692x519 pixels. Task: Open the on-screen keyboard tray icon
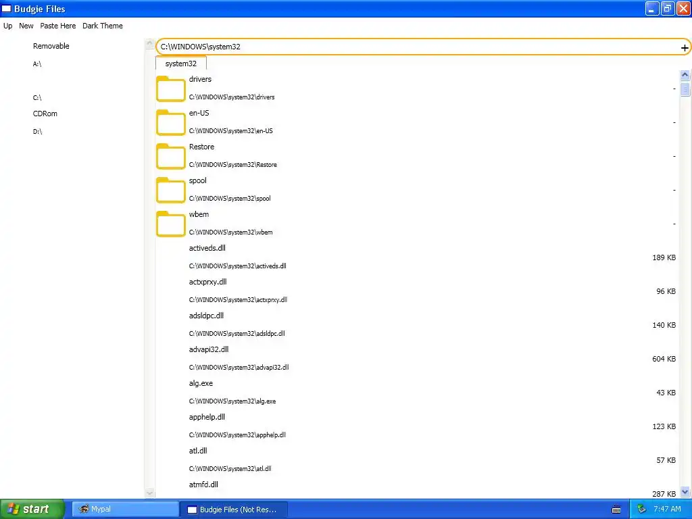point(616,510)
